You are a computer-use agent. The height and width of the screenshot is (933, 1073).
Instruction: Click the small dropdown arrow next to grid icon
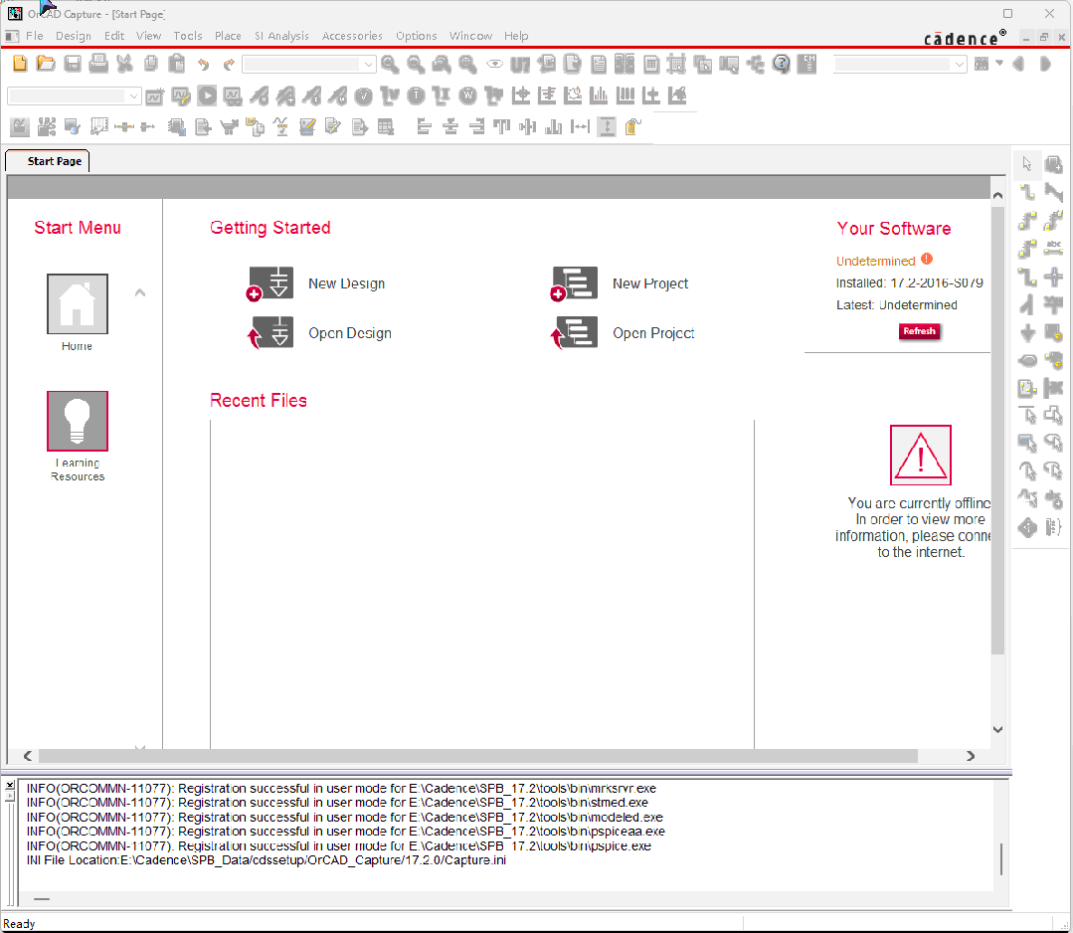[x=999, y=64]
